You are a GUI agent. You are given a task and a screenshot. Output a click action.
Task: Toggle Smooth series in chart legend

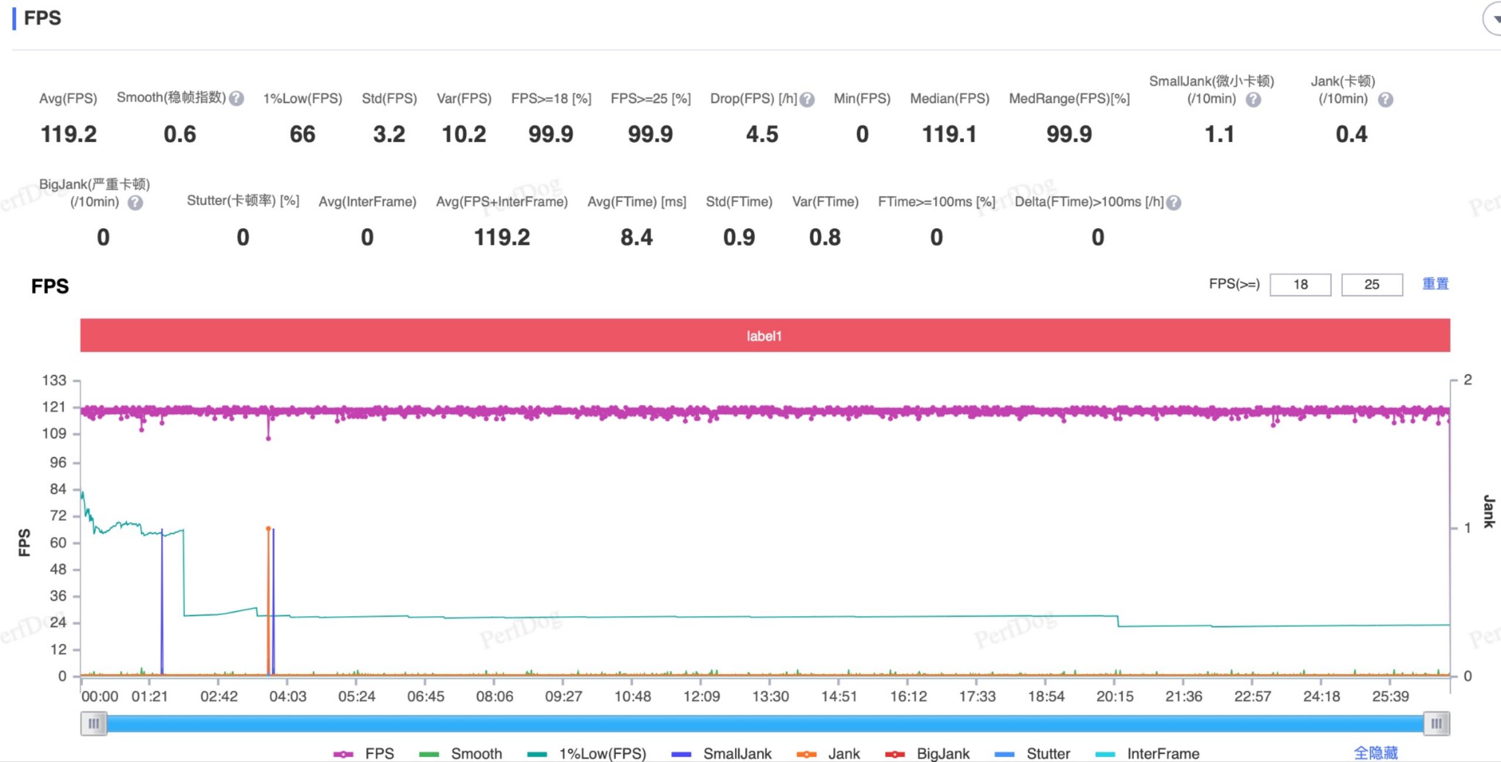pyautogui.click(x=461, y=753)
